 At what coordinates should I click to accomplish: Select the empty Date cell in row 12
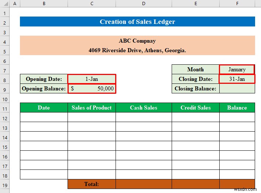44,117
